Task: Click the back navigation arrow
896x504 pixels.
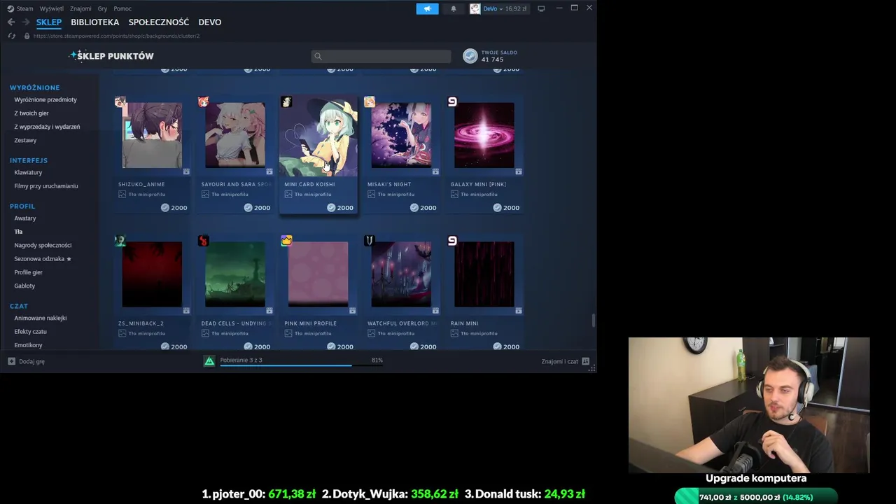Action: [11, 22]
